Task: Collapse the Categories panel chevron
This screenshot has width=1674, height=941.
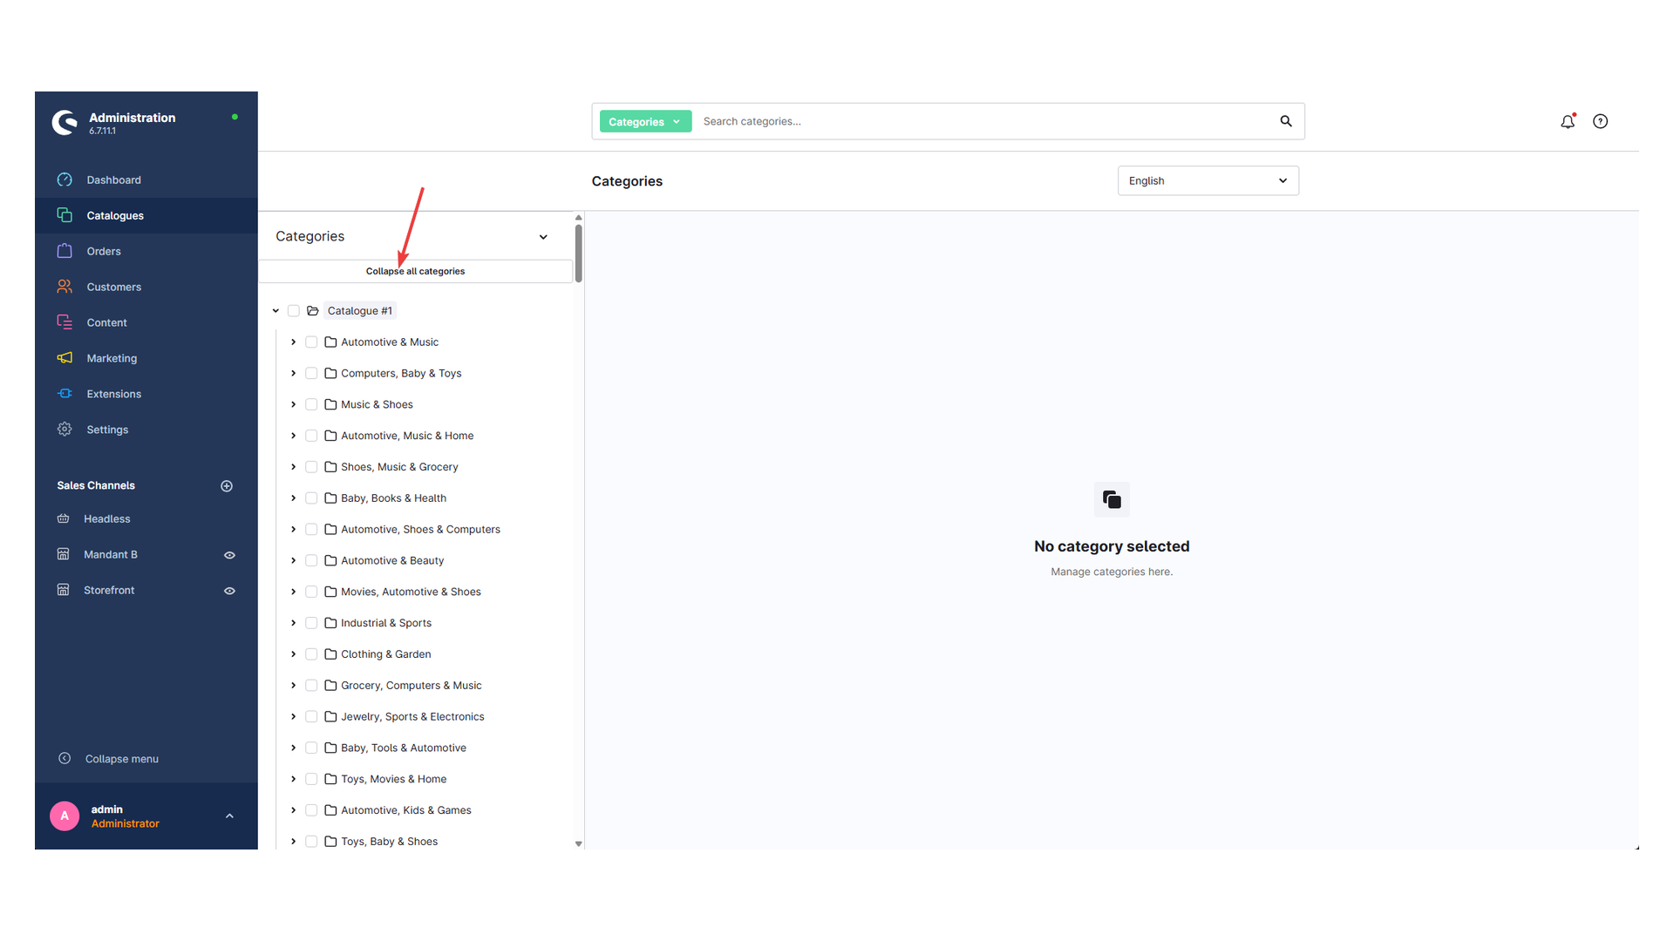Action: pos(543,237)
